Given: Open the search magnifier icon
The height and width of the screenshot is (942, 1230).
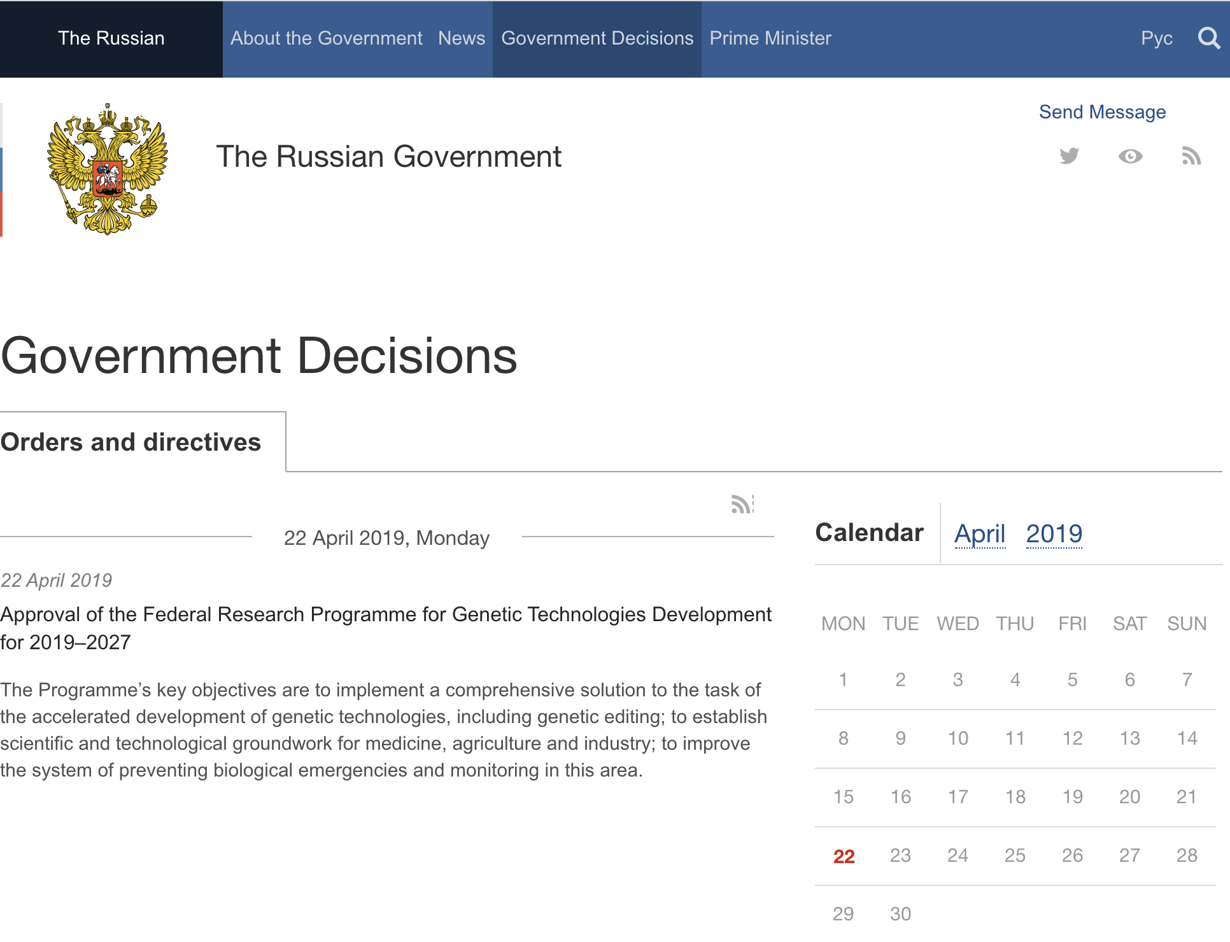Looking at the screenshot, I should [1208, 38].
